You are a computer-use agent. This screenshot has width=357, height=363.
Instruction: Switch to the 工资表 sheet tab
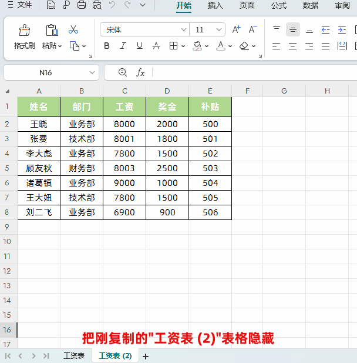pos(74,356)
